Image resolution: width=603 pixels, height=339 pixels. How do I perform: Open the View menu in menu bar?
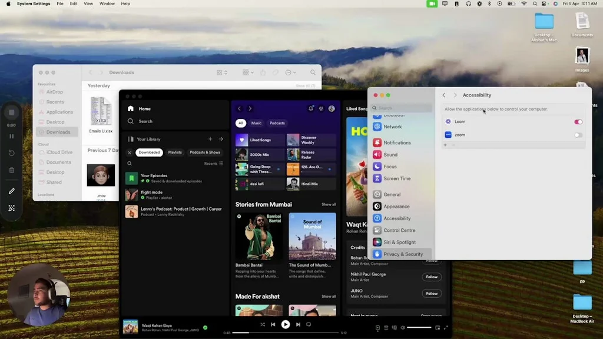88,4
